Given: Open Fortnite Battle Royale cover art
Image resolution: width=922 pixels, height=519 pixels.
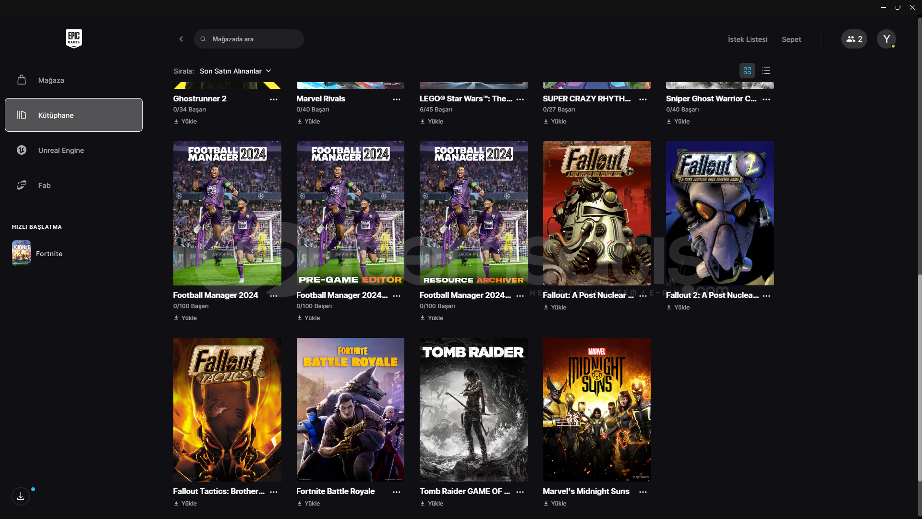Looking at the screenshot, I should [x=351, y=409].
